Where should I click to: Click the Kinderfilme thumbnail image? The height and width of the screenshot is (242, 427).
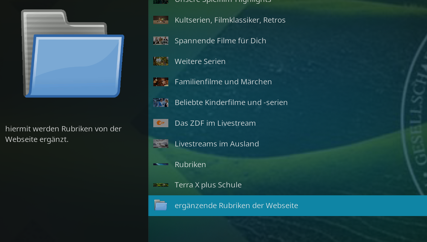click(161, 102)
